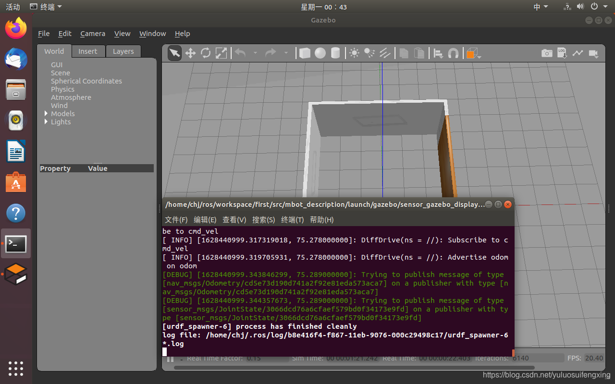Select the arrow selection mode tool
This screenshot has width=615, height=384.
point(175,53)
